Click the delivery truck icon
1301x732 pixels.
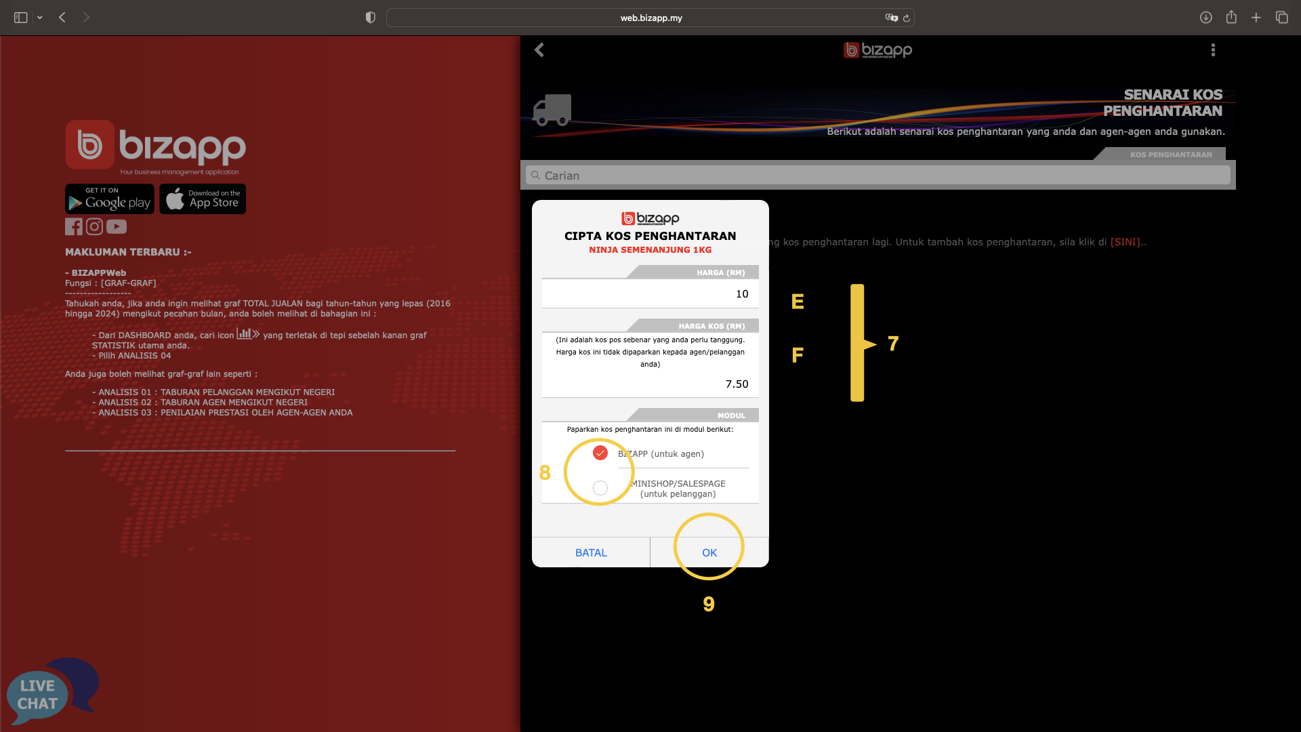pos(552,110)
